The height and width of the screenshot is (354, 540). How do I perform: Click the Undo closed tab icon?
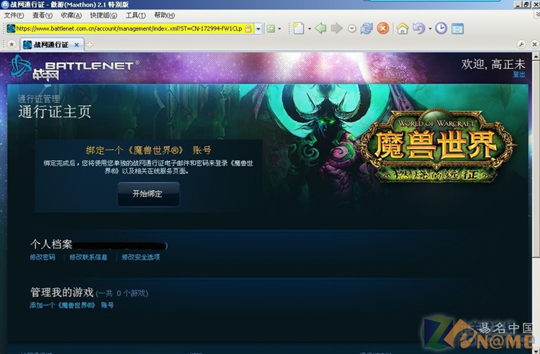(x=419, y=28)
